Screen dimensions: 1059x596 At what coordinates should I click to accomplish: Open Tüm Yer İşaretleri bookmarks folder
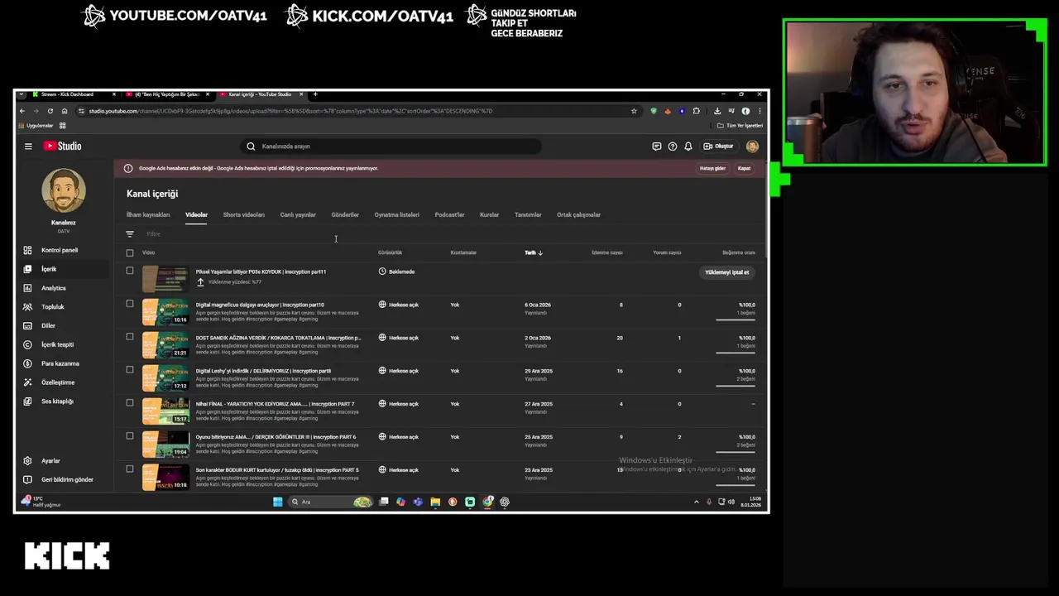740,126
